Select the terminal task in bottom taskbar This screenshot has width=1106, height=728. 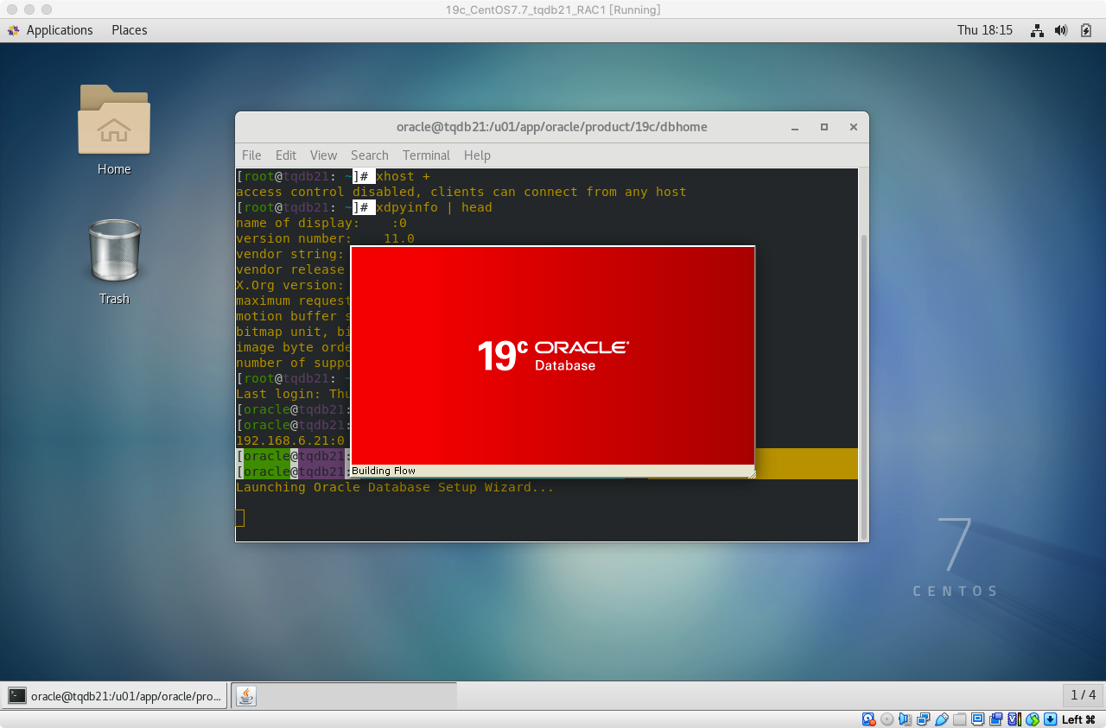114,695
